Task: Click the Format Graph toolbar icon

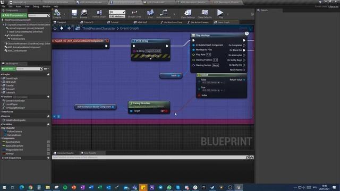Action: tap(99, 13)
